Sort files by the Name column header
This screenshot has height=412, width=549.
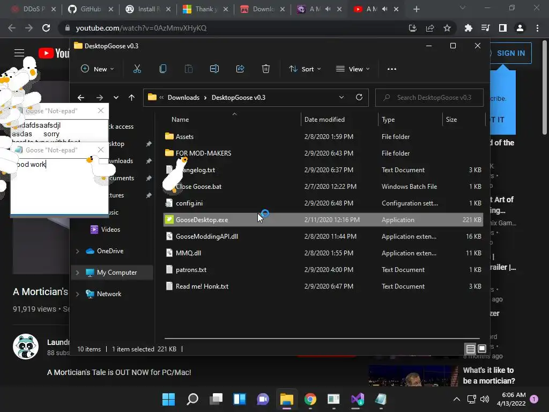pyautogui.click(x=180, y=120)
